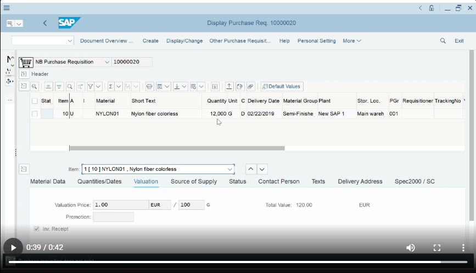Click the search magnifier icon near Exit
Image resolution: width=476 pixels, height=273 pixels.
(443, 41)
